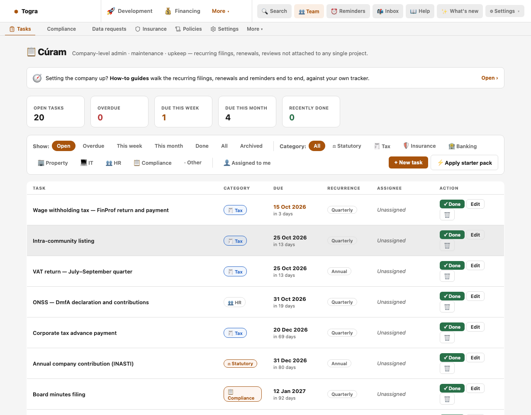
Task: Delete the VAT return task row
Action: point(447,276)
